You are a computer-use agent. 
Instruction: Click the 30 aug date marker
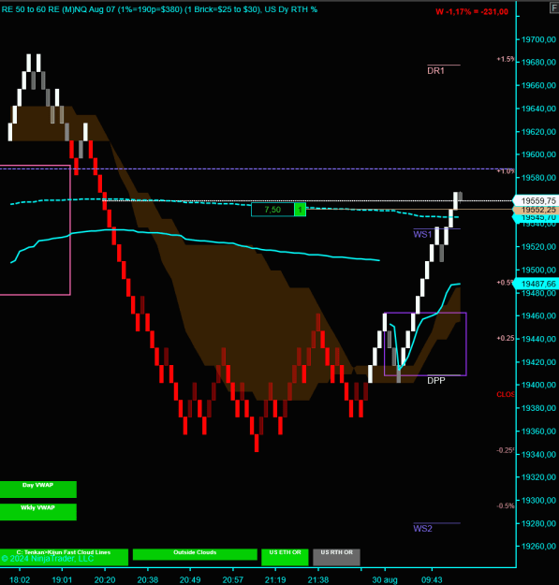pos(385,579)
